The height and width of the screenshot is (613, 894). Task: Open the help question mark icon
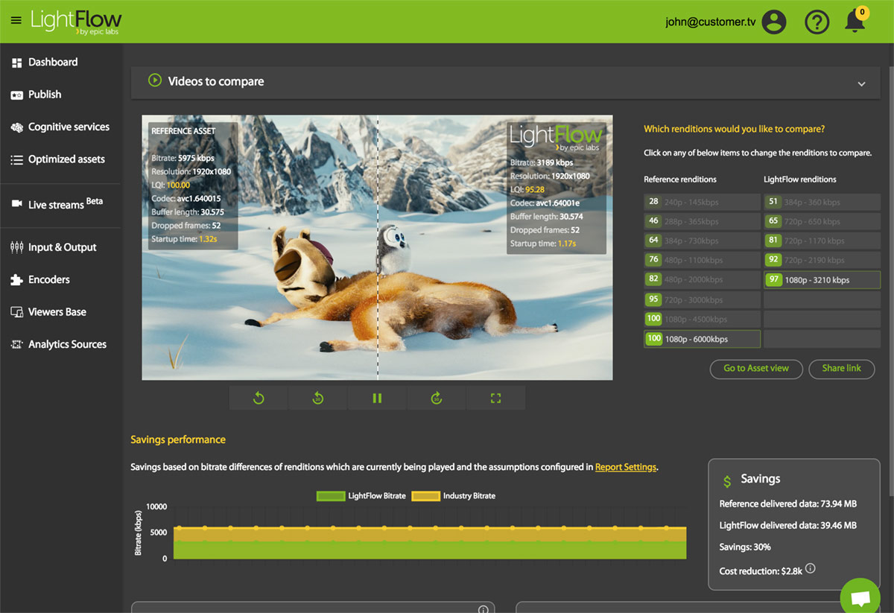coord(817,22)
